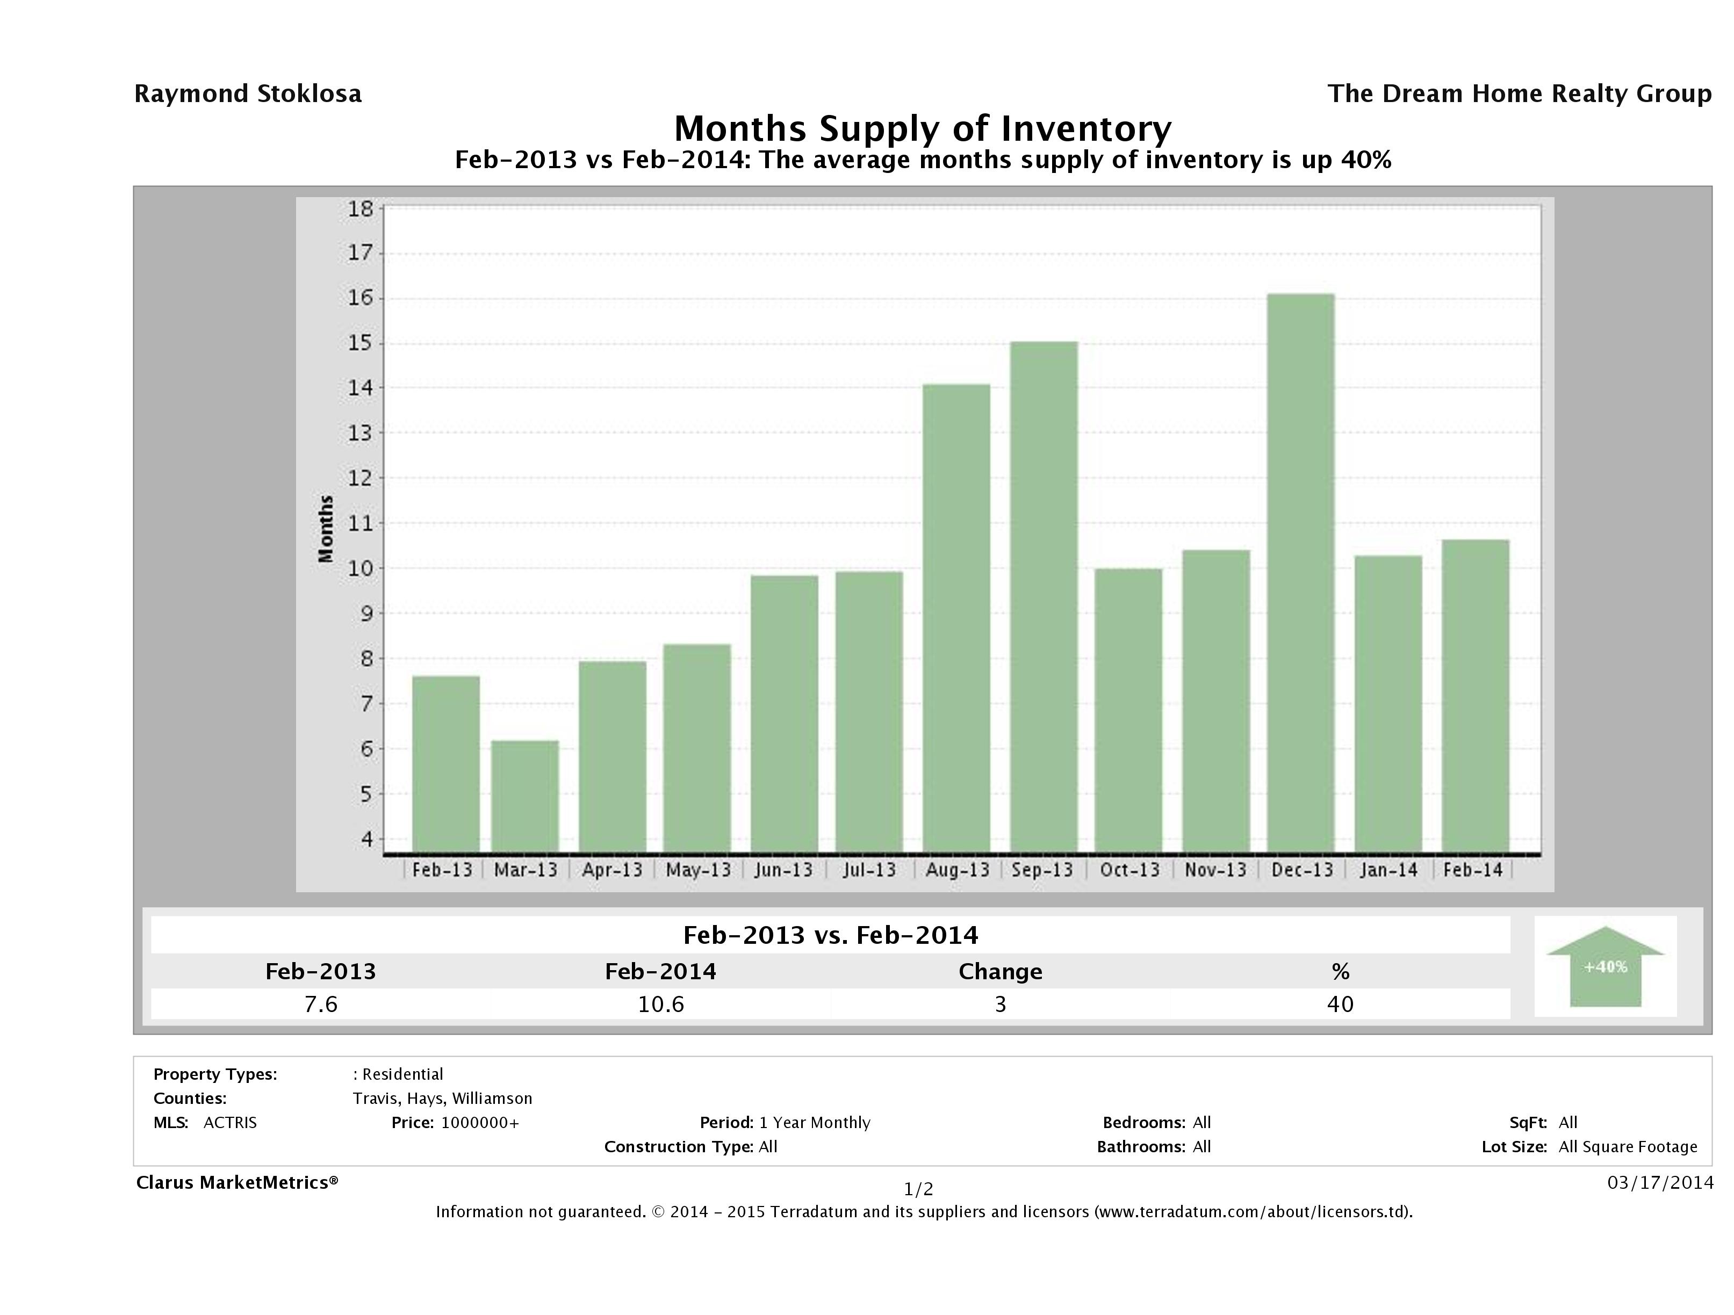Click the Oct-13 bar in chart
1734x1315 pixels.
click(1128, 710)
